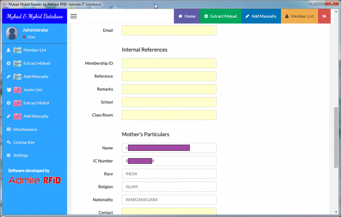The image size is (341, 217).
Task: Select Extract Mykad in sidebar
Action: click(x=37, y=63)
